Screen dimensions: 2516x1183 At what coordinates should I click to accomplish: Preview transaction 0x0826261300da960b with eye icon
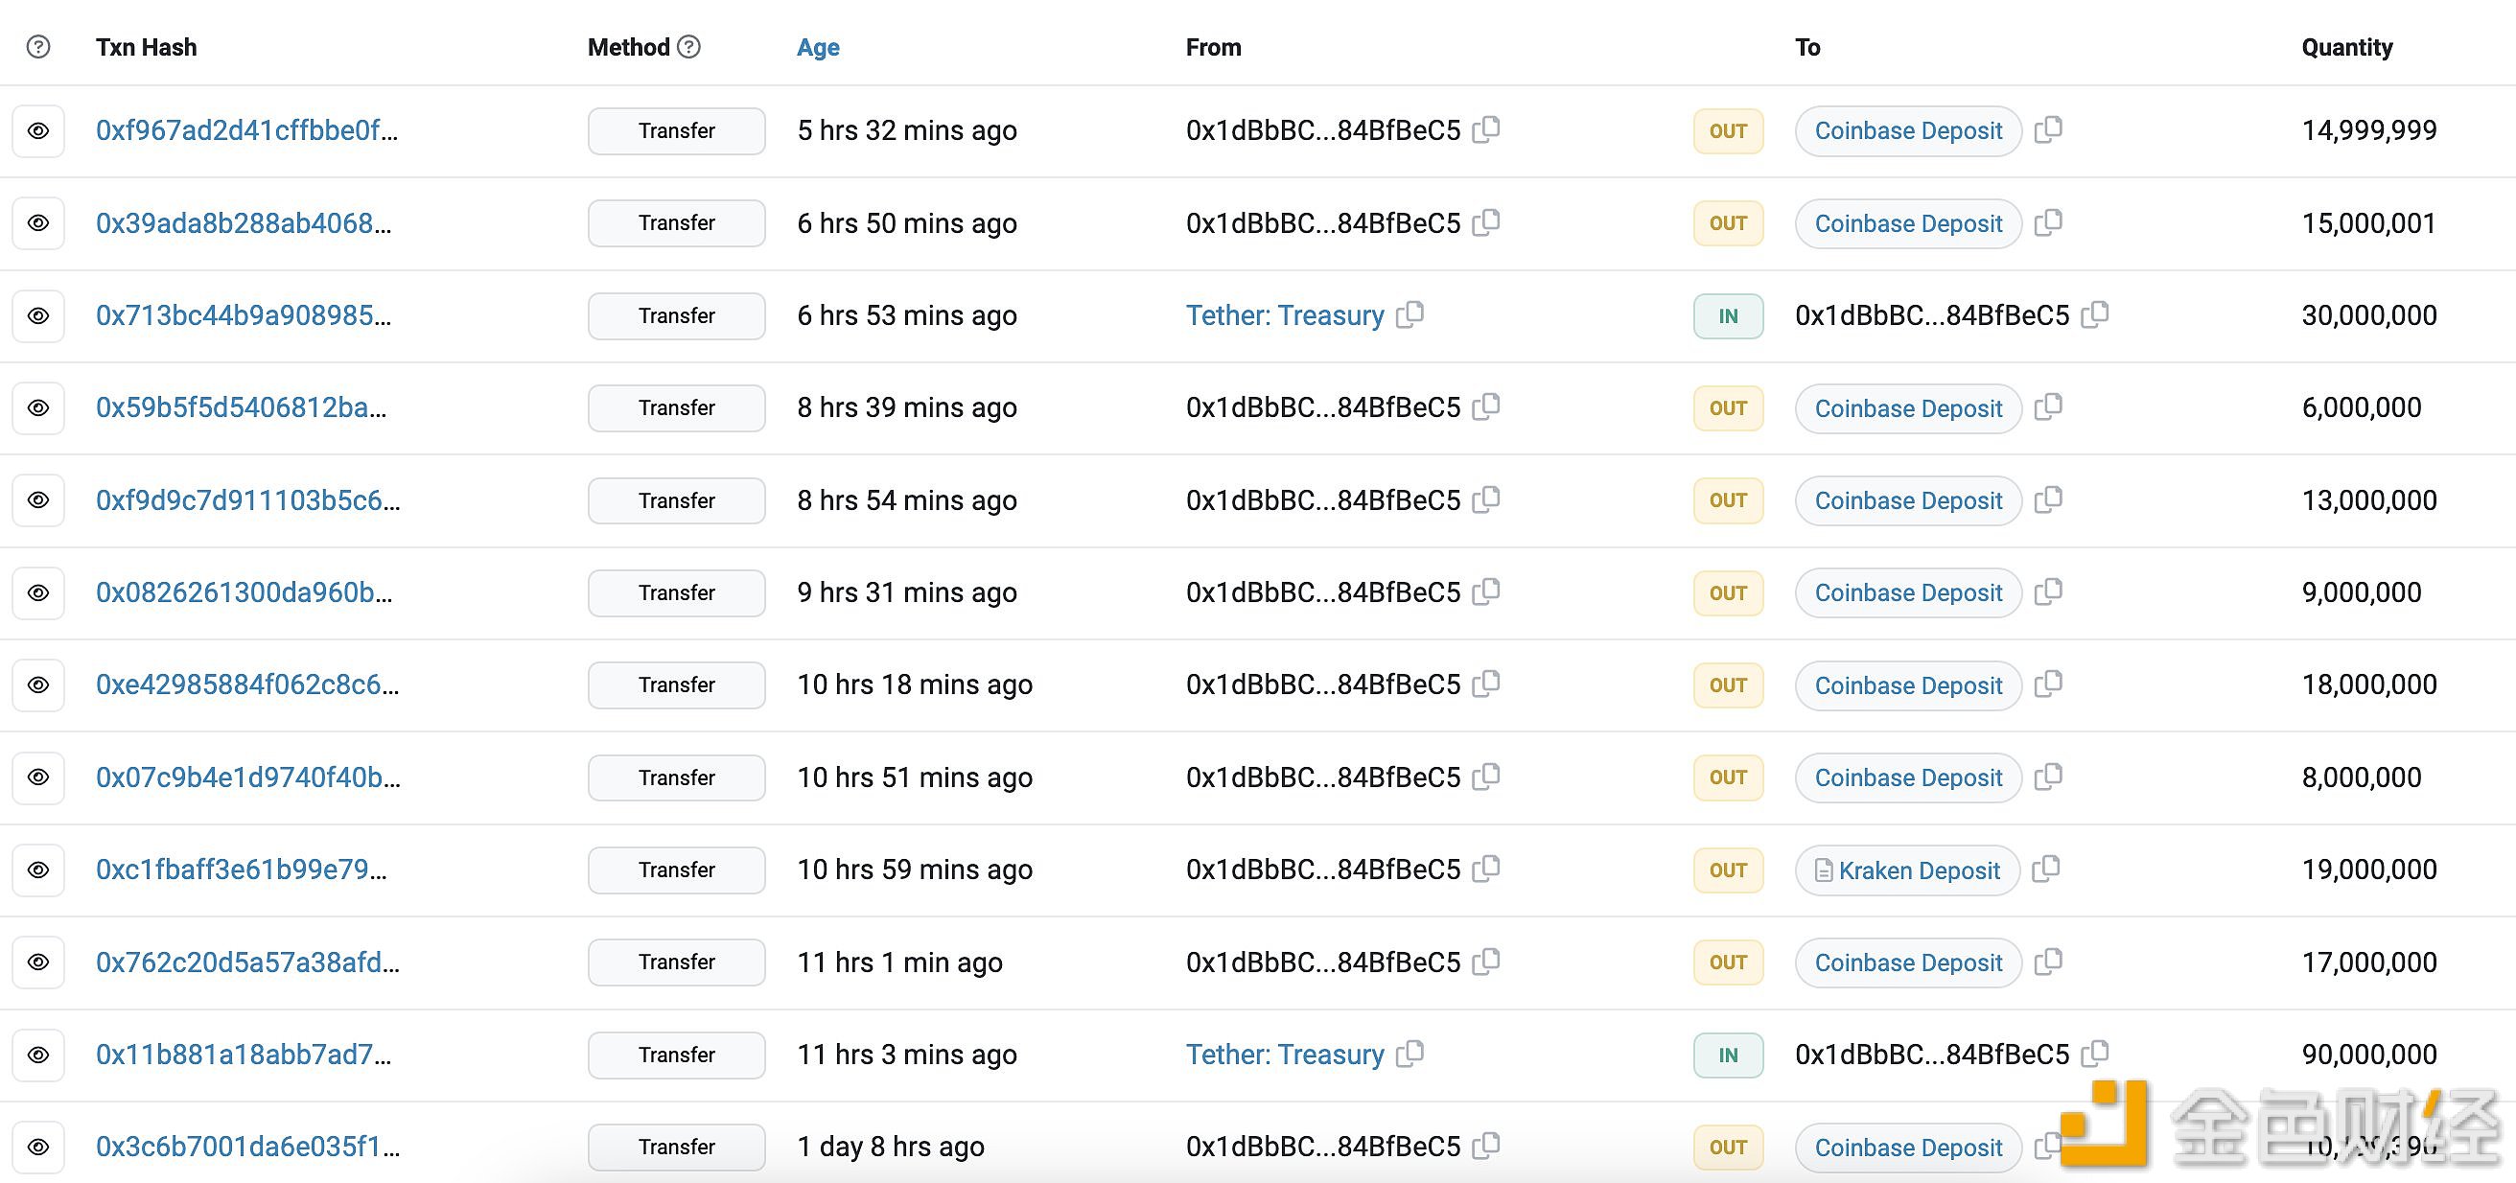[x=38, y=593]
